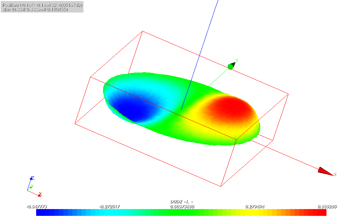Click the green Y axis sphere handle
The image size is (363, 218).
231,66
